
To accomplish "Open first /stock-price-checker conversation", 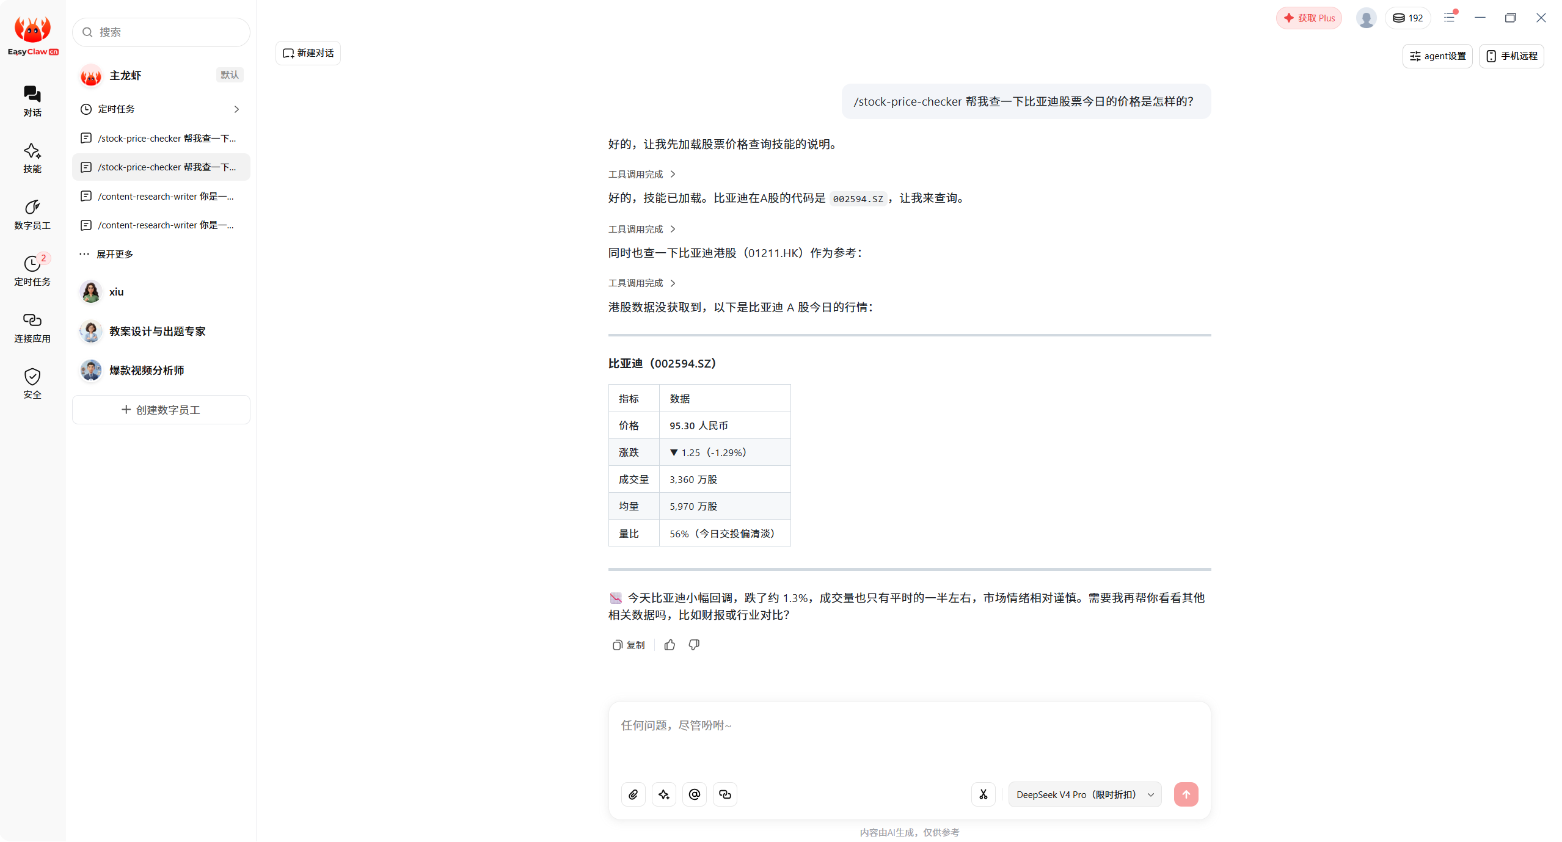I will [x=161, y=139].
